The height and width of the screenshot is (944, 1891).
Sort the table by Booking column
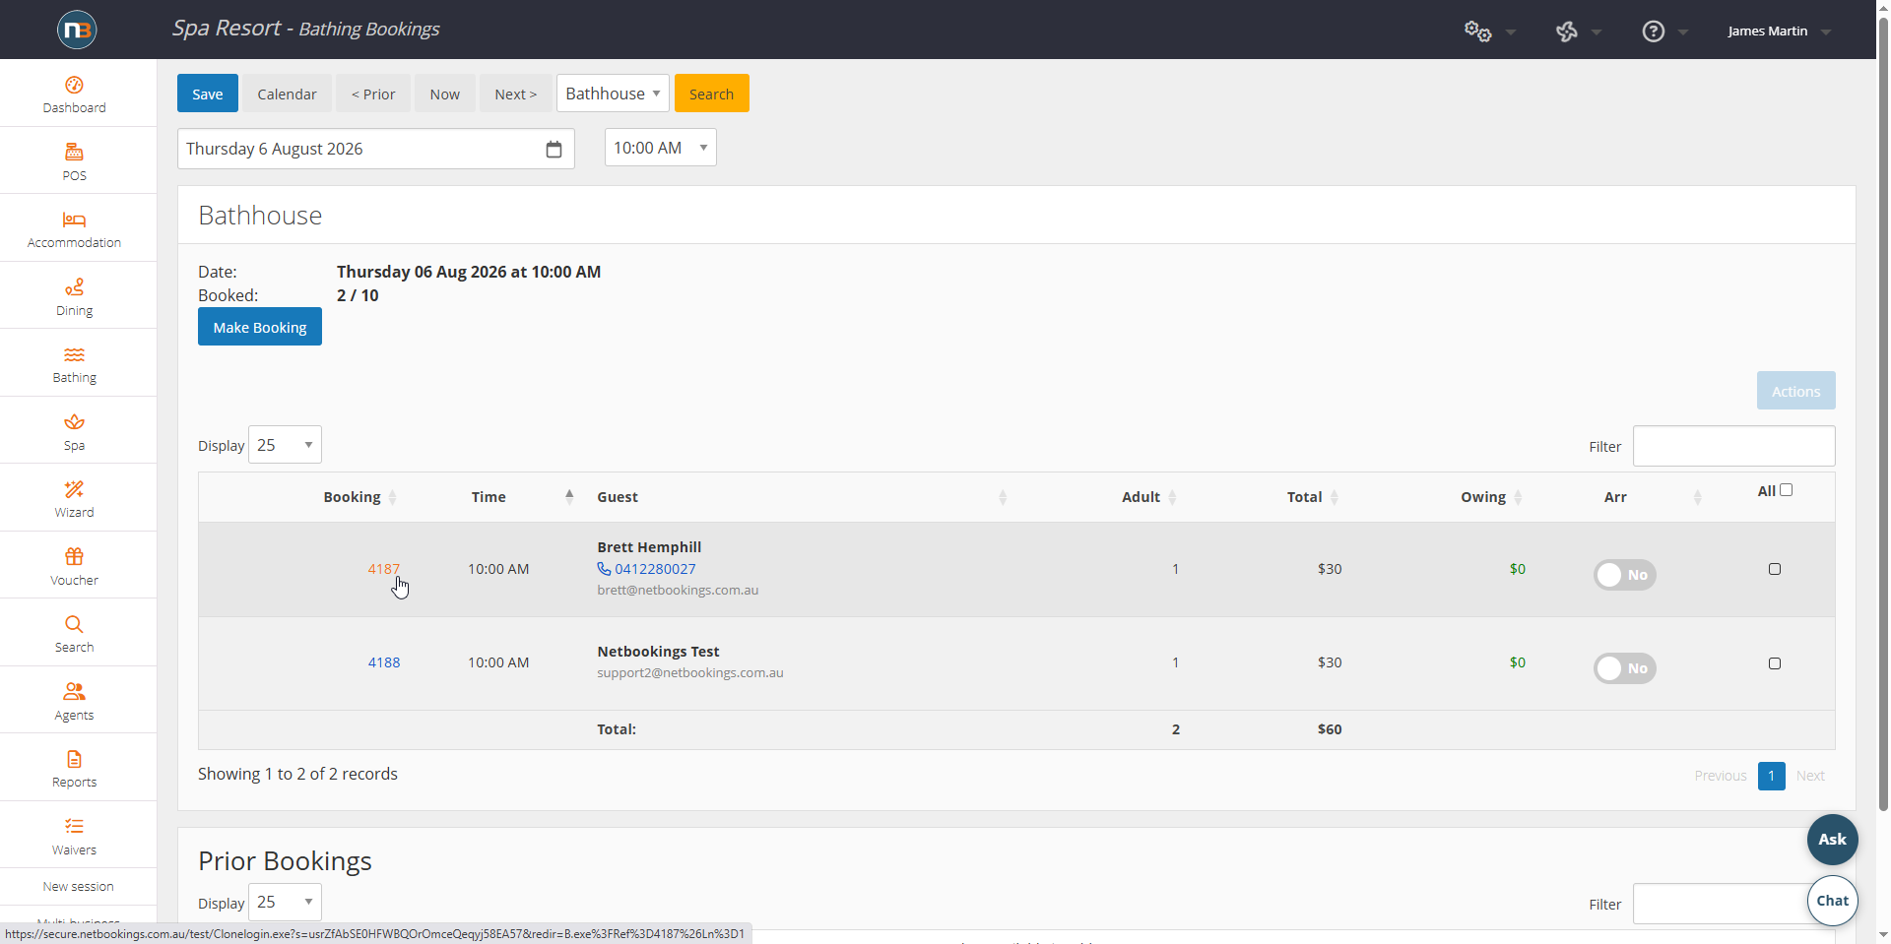(352, 497)
